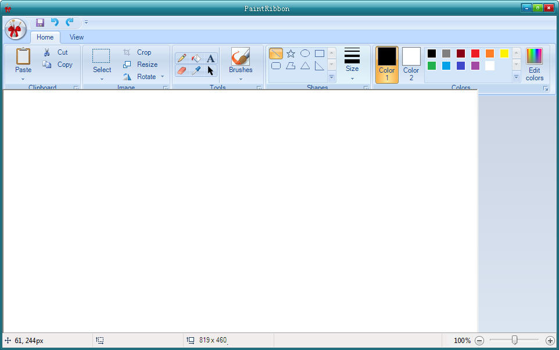Viewport: 559px width, 350px height.
Task: Select the Line shape
Action: (276, 53)
